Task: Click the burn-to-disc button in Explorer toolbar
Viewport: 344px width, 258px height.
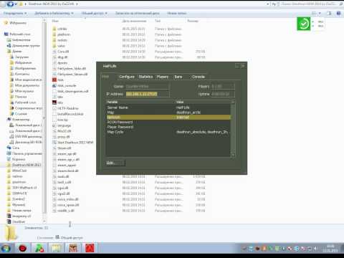Action: pyautogui.click(x=138, y=14)
